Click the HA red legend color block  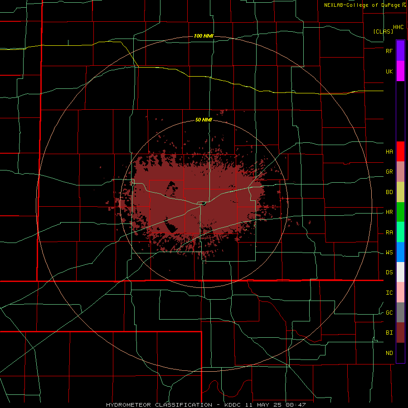400,151
